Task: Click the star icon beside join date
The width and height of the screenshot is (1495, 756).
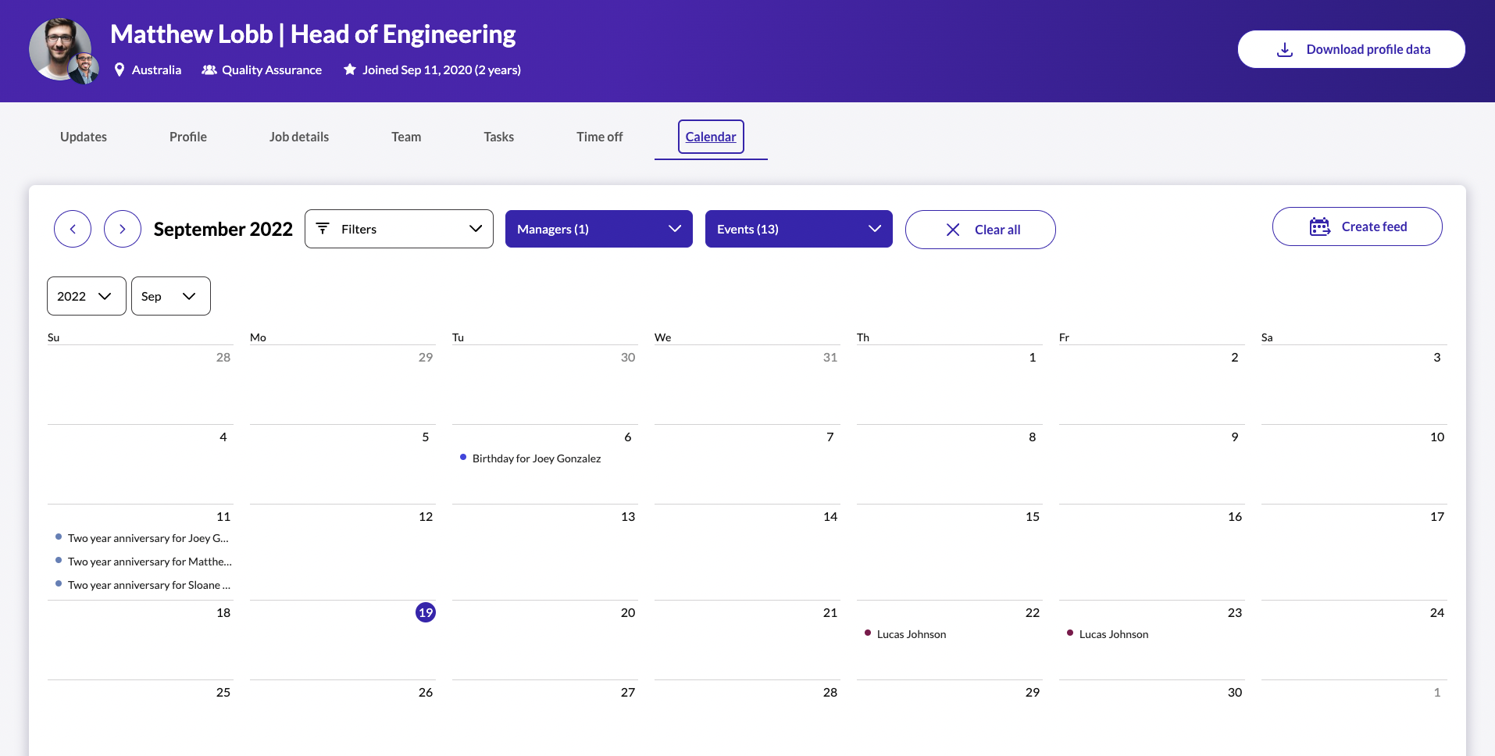Action: tap(350, 70)
